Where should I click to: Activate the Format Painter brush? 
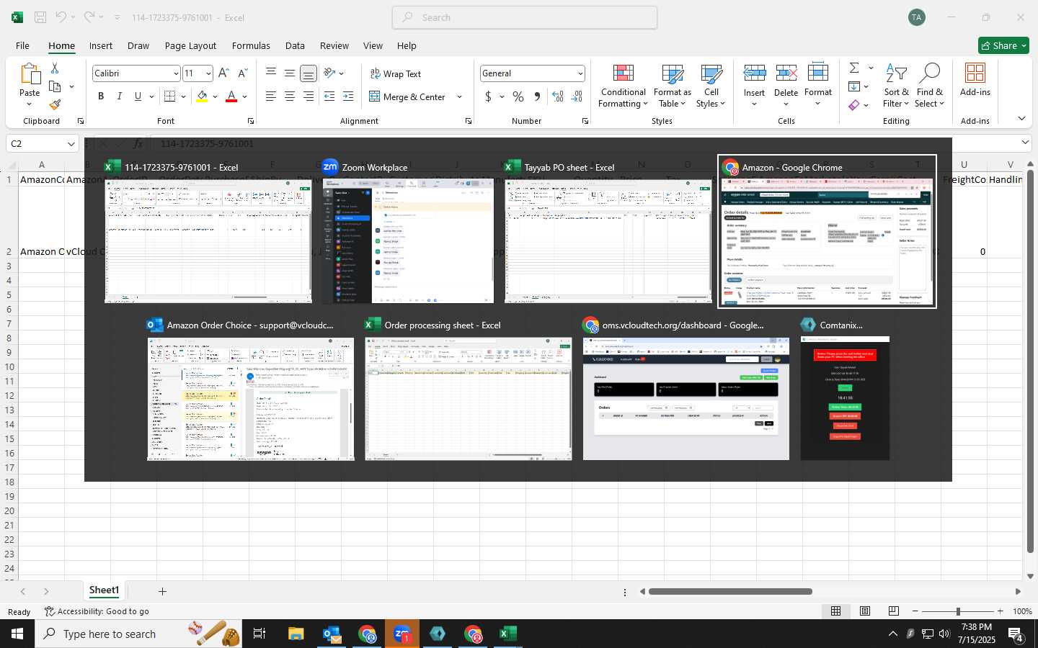click(55, 105)
